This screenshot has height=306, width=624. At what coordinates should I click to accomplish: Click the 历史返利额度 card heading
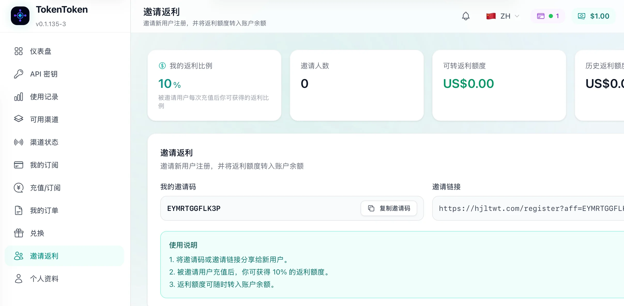coord(605,66)
